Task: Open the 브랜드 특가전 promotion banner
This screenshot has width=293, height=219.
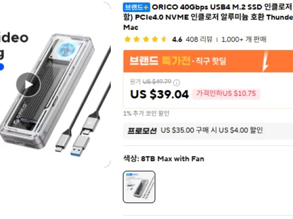Action: point(208,61)
